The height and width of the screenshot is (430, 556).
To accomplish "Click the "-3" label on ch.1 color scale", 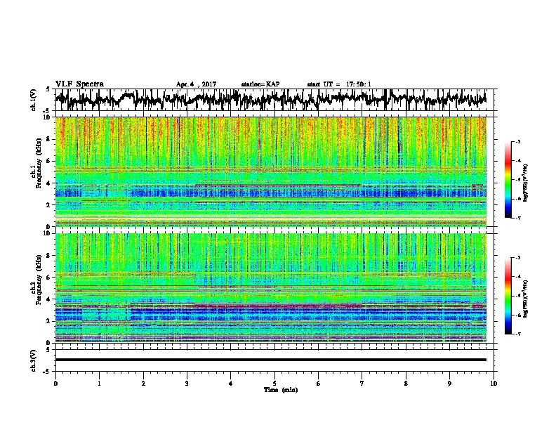I will 518,141.
